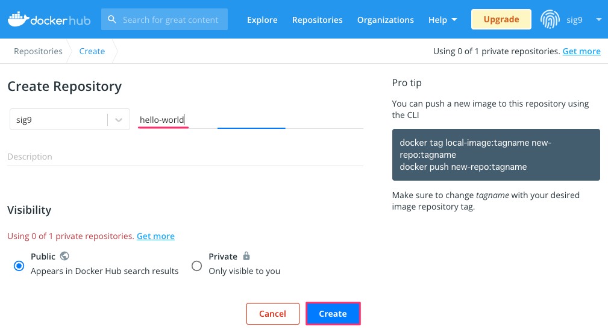Click Get more link in breadcrumb bar
Screen dimensions: 608x330
tap(581, 51)
